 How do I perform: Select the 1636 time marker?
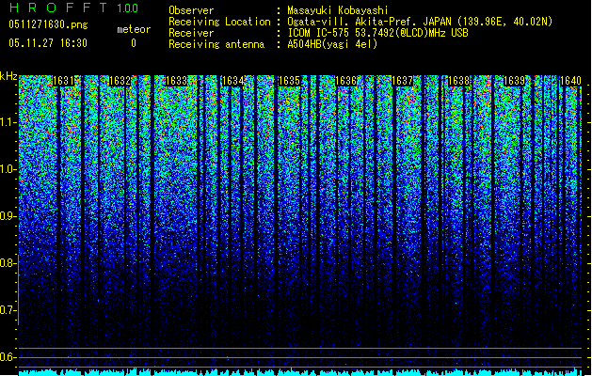point(345,81)
